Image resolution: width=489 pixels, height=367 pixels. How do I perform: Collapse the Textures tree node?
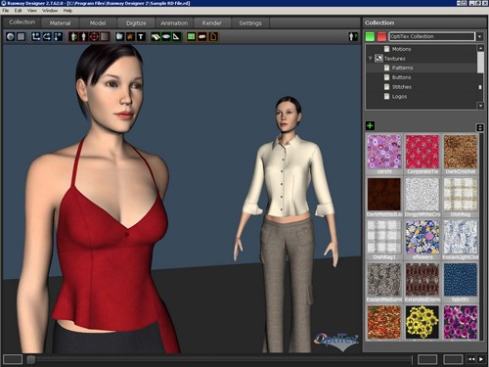371,59
